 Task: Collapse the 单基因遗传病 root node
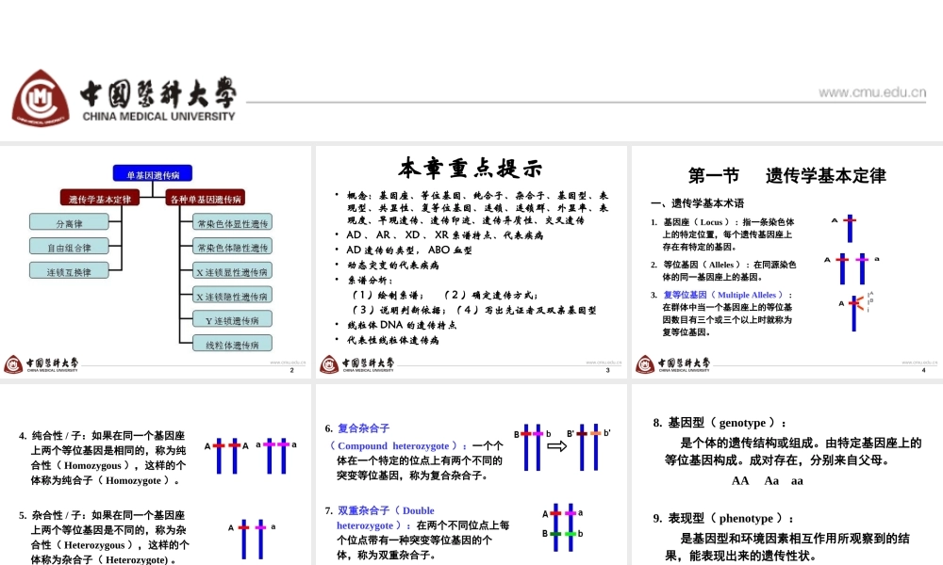click(155, 172)
